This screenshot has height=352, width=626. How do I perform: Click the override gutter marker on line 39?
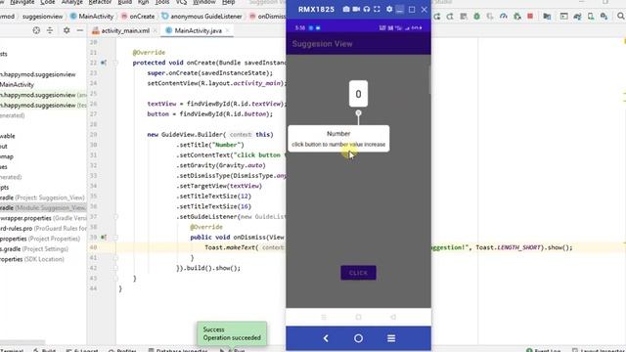click(x=104, y=237)
